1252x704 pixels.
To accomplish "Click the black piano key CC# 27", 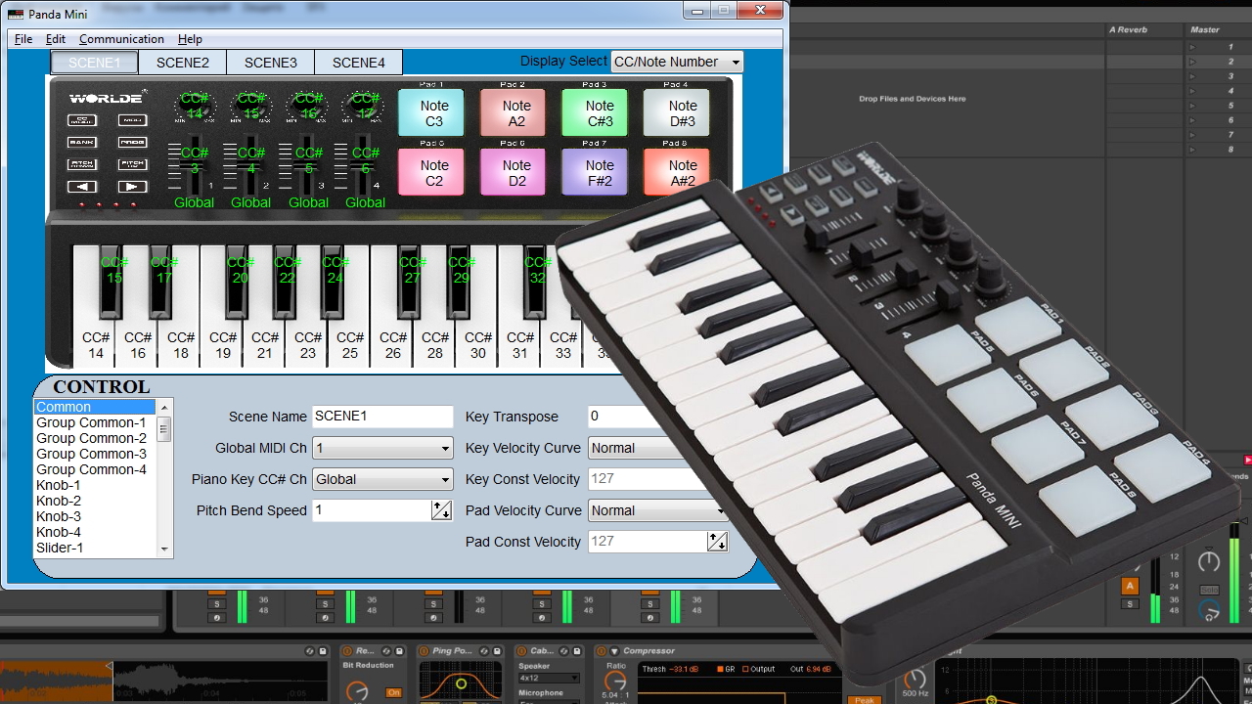I will coord(410,282).
